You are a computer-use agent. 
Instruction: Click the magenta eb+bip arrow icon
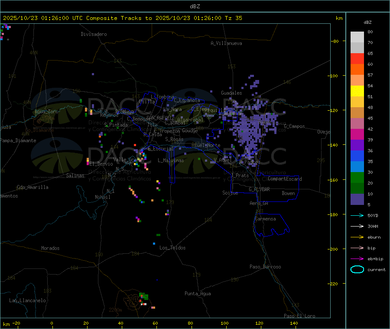pyautogui.click(x=357, y=259)
